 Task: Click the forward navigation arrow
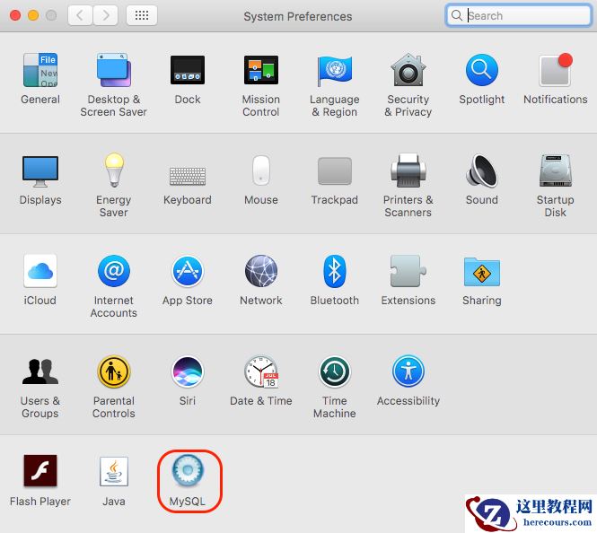coord(105,15)
